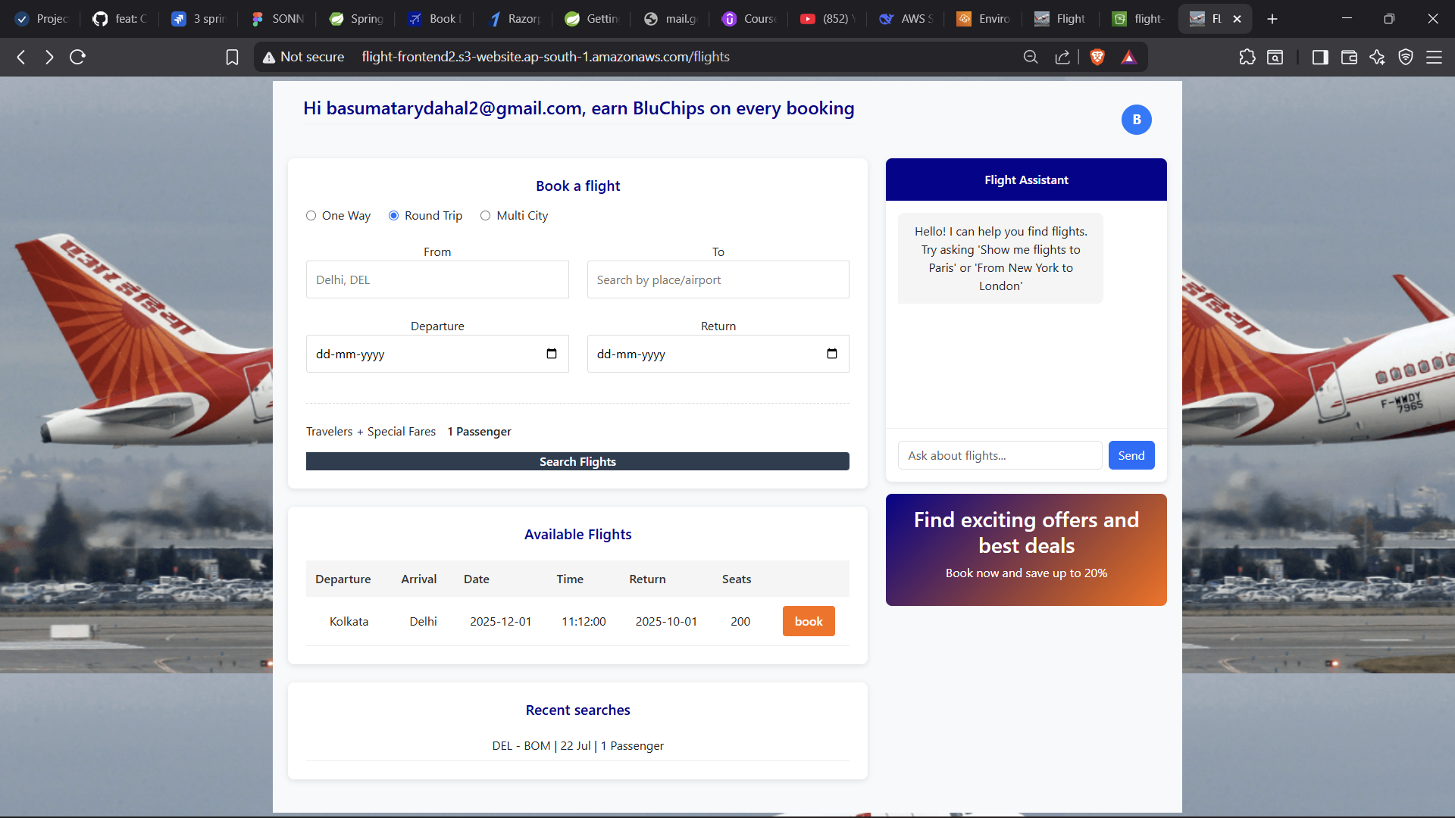Switch to the SONN Figma tab

277,19
